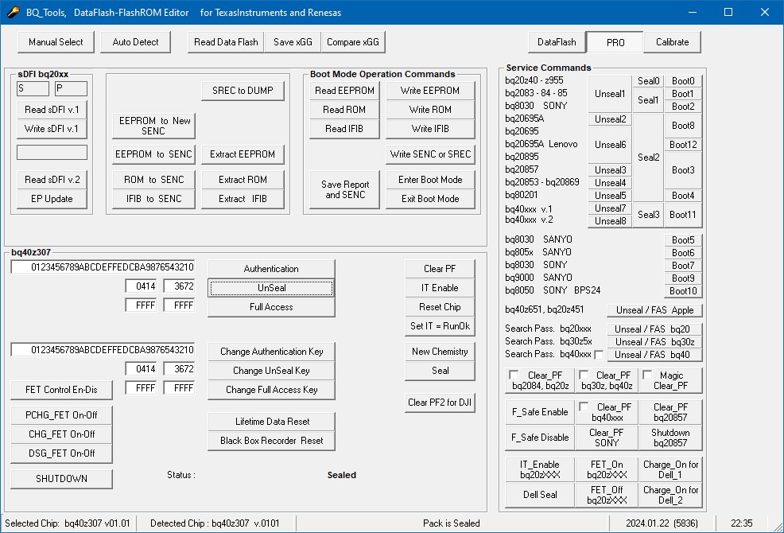Click Boot12 service command
This screenshot has height=533, width=784.
tap(683, 145)
